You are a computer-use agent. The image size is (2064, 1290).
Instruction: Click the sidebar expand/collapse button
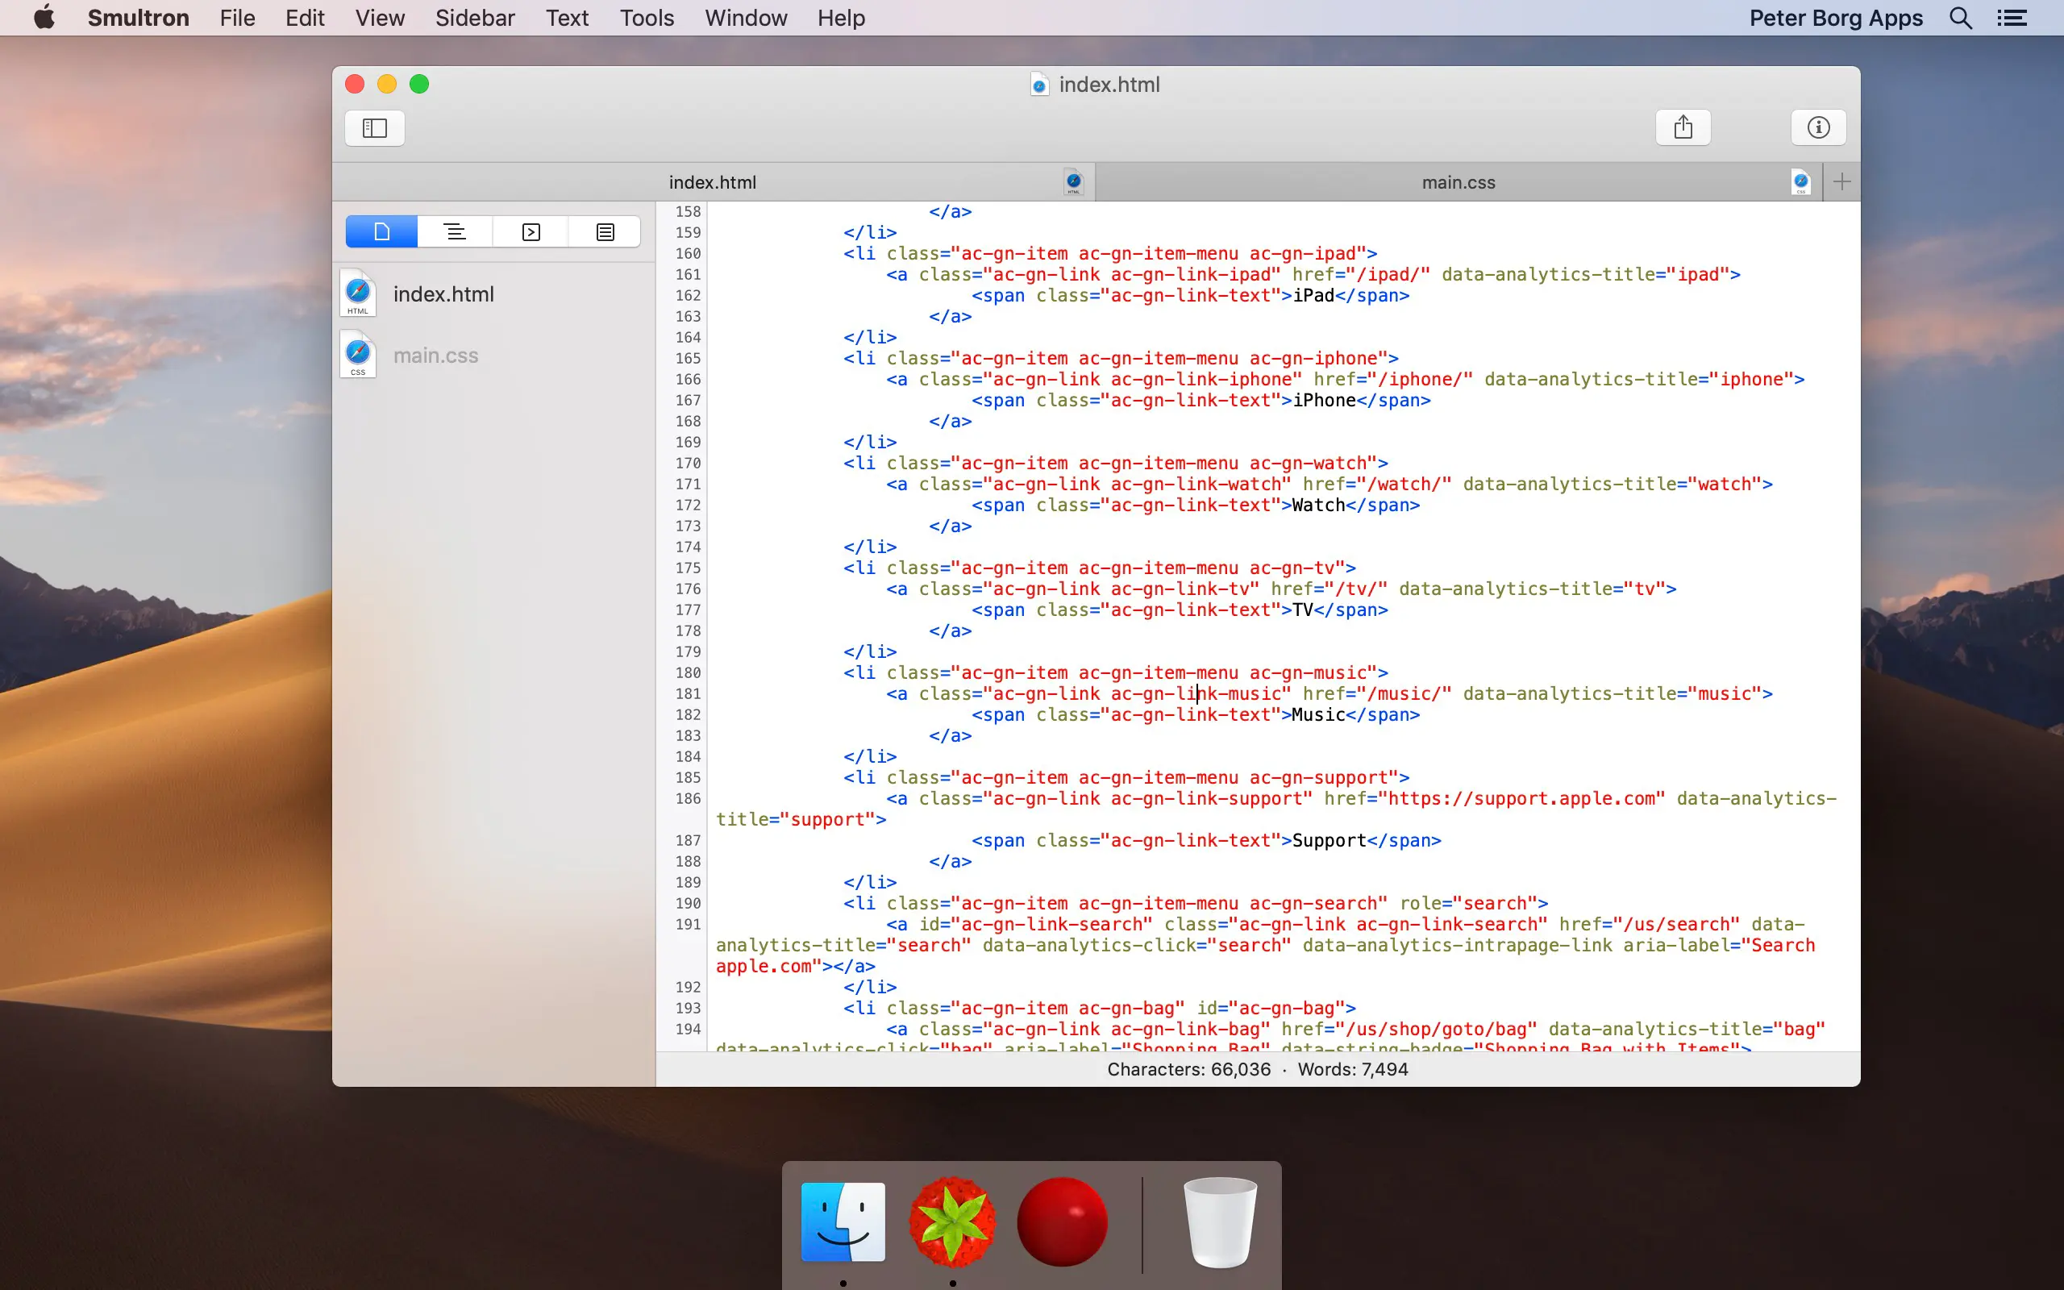coord(376,127)
